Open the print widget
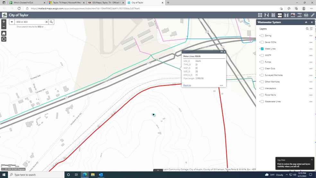Image resolution: width=316 pixels, height=178 pixels. click(x=306, y=15)
